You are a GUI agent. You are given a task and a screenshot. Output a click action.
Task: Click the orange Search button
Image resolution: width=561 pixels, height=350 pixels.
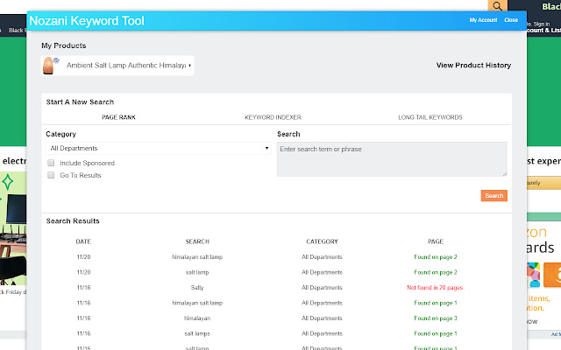point(494,196)
